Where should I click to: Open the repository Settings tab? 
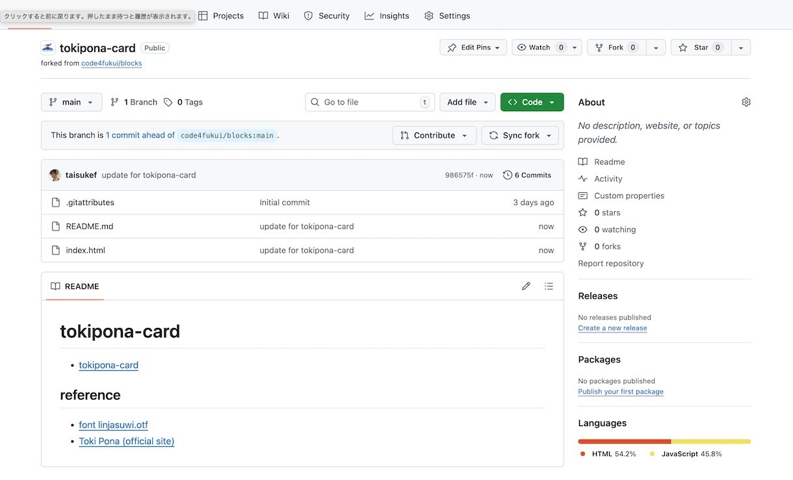(x=447, y=16)
